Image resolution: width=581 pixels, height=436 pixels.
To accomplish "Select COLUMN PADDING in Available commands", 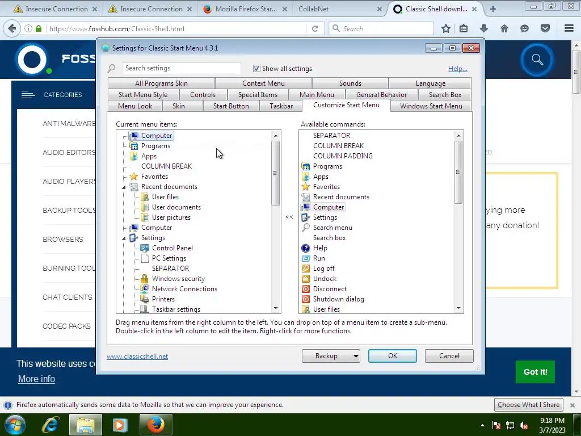I will [x=343, y=156].
